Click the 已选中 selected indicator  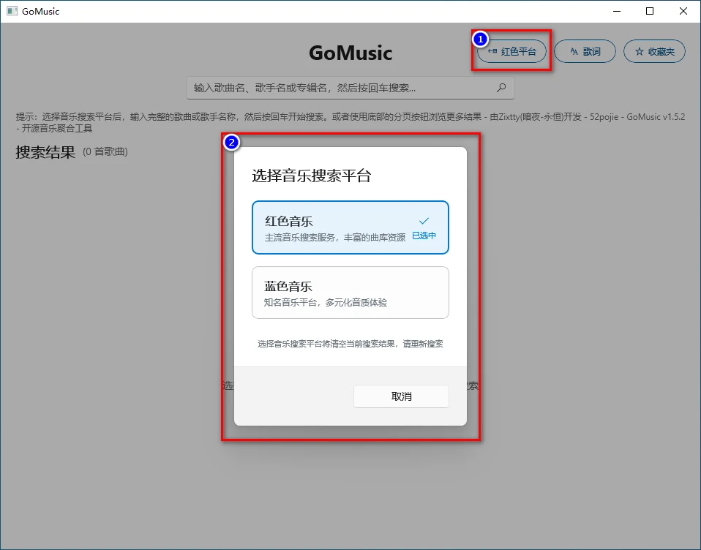click(424, 236)
